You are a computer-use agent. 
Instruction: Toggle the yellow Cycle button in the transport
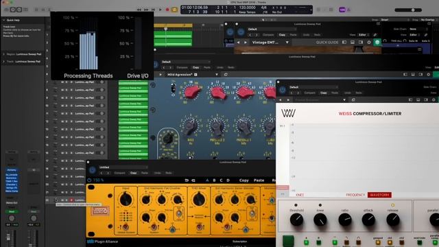click(x=174, y=10)
